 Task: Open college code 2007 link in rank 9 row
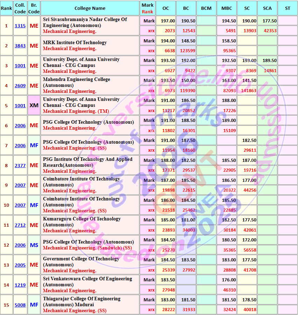pos(20,185)
